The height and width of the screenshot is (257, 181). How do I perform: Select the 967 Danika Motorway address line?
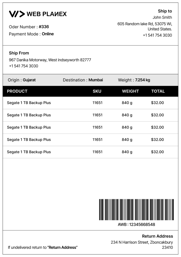50,60
